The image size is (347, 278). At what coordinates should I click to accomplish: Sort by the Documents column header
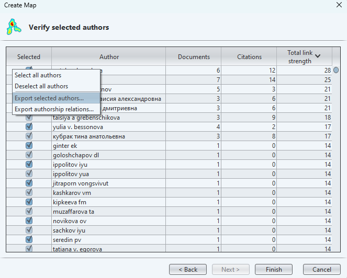[x=194, y=57]
